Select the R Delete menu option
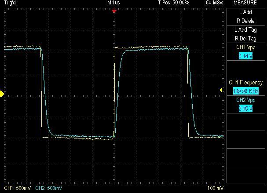Screen dimensions: 267x193 [x=245, y=21]
